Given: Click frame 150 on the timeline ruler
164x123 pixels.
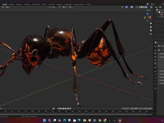Looking at the screenshot, I should (x=79, y=111).
